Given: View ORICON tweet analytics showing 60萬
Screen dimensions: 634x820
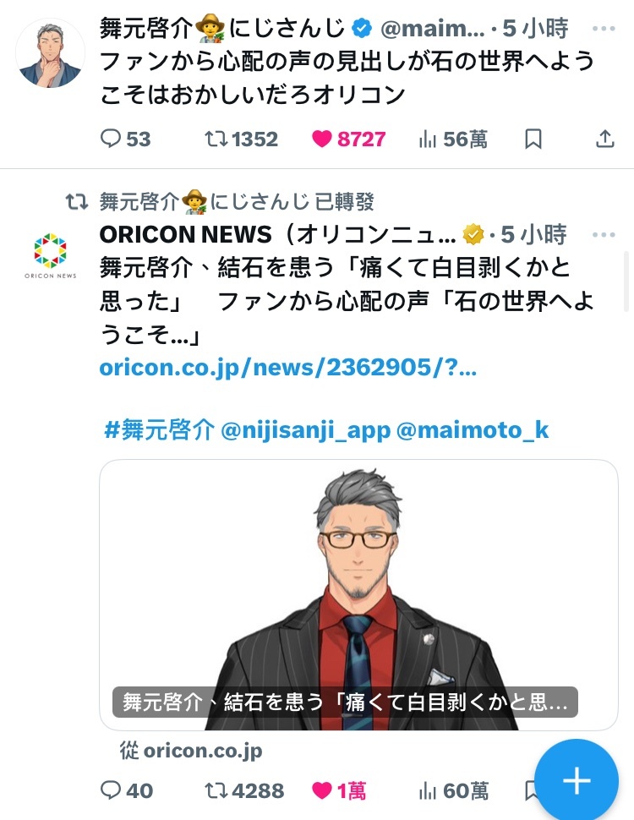Looking at the screenshot, I should coord(454,790).
